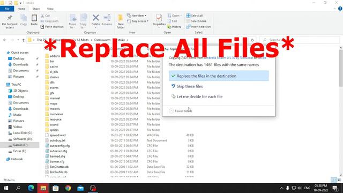Click Select all in ribbon
Viewport: 343px width, 193px height.
click(195, 16)
